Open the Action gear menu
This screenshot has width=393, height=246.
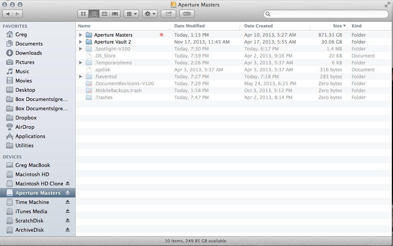point(150,14)
